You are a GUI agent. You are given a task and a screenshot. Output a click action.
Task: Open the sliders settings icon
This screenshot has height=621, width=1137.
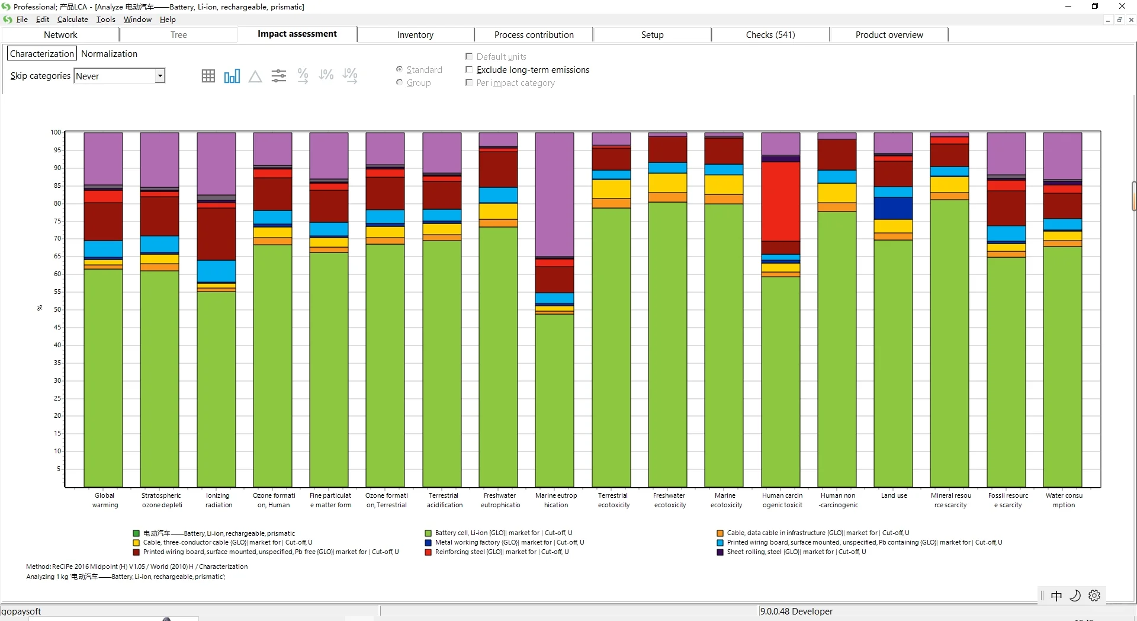click(279, 76)
